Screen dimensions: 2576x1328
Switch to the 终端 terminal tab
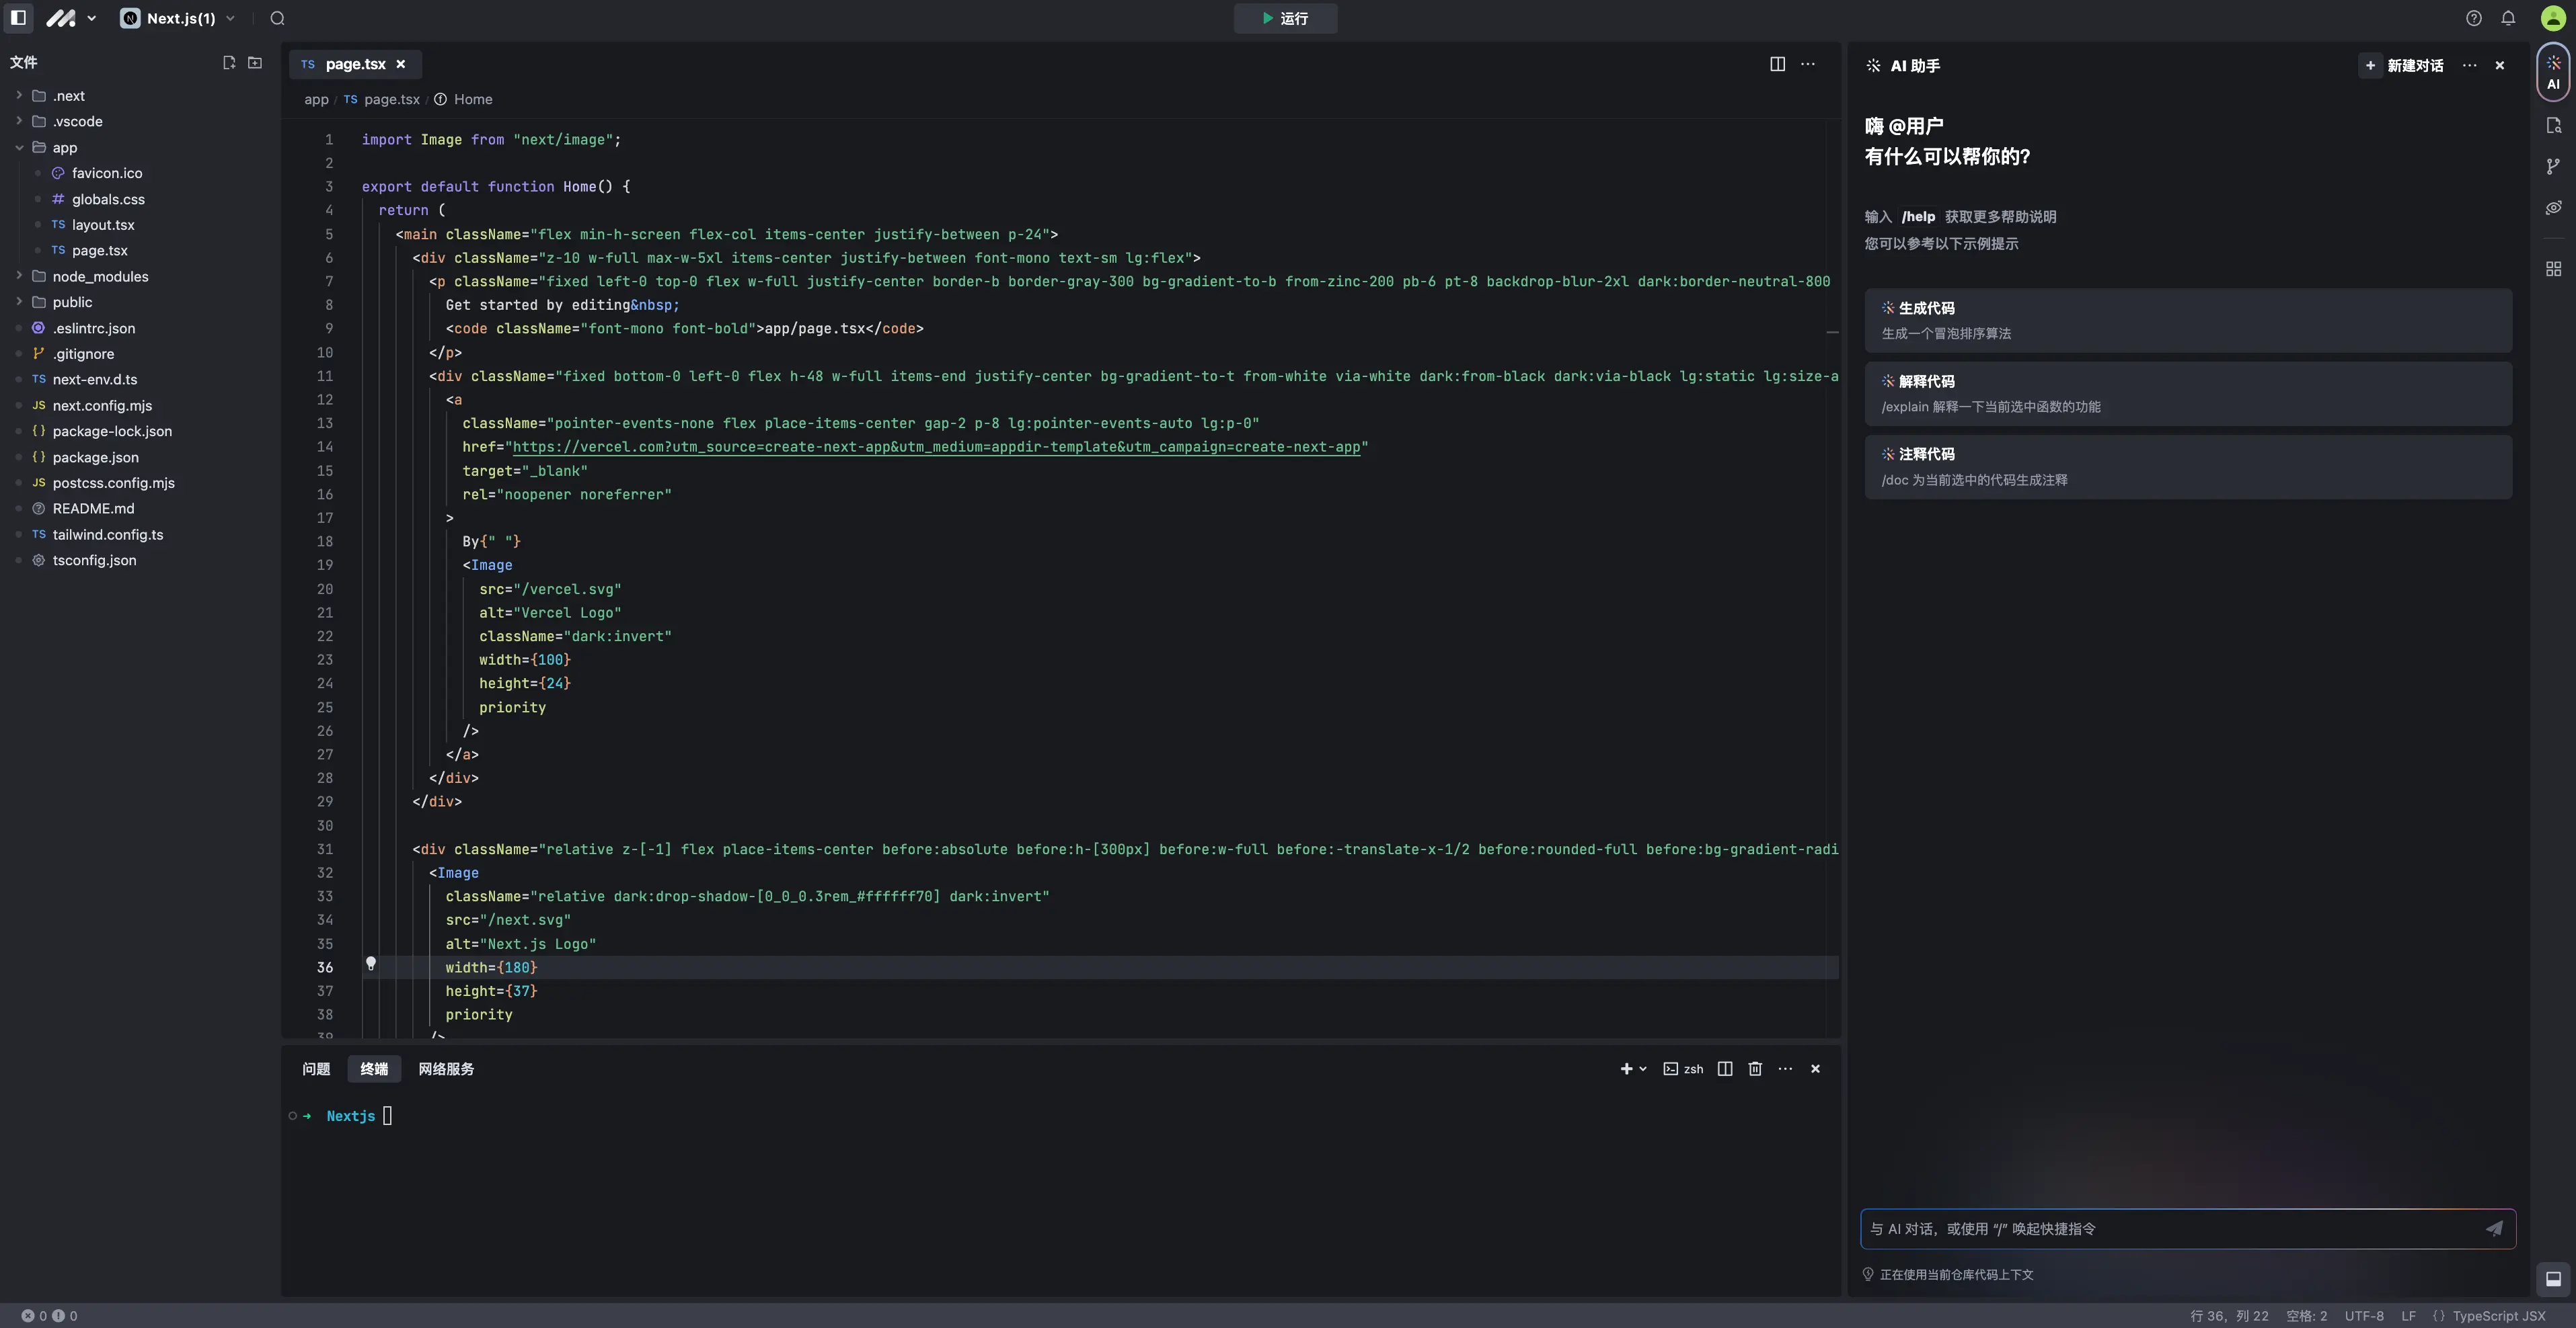[374, 1069]
